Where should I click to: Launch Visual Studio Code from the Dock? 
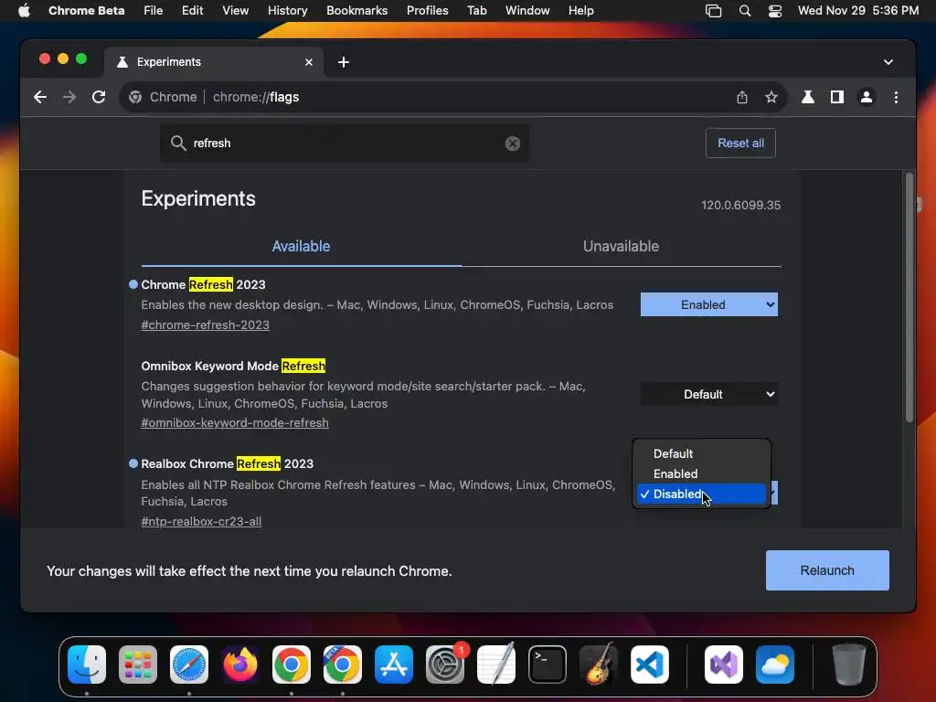[650, 665]
